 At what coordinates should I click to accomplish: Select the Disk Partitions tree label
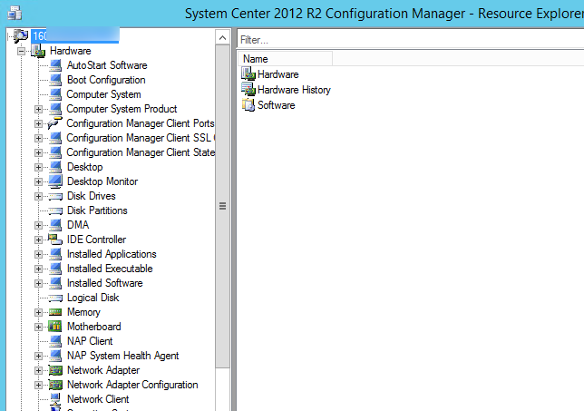pos(97,210)
